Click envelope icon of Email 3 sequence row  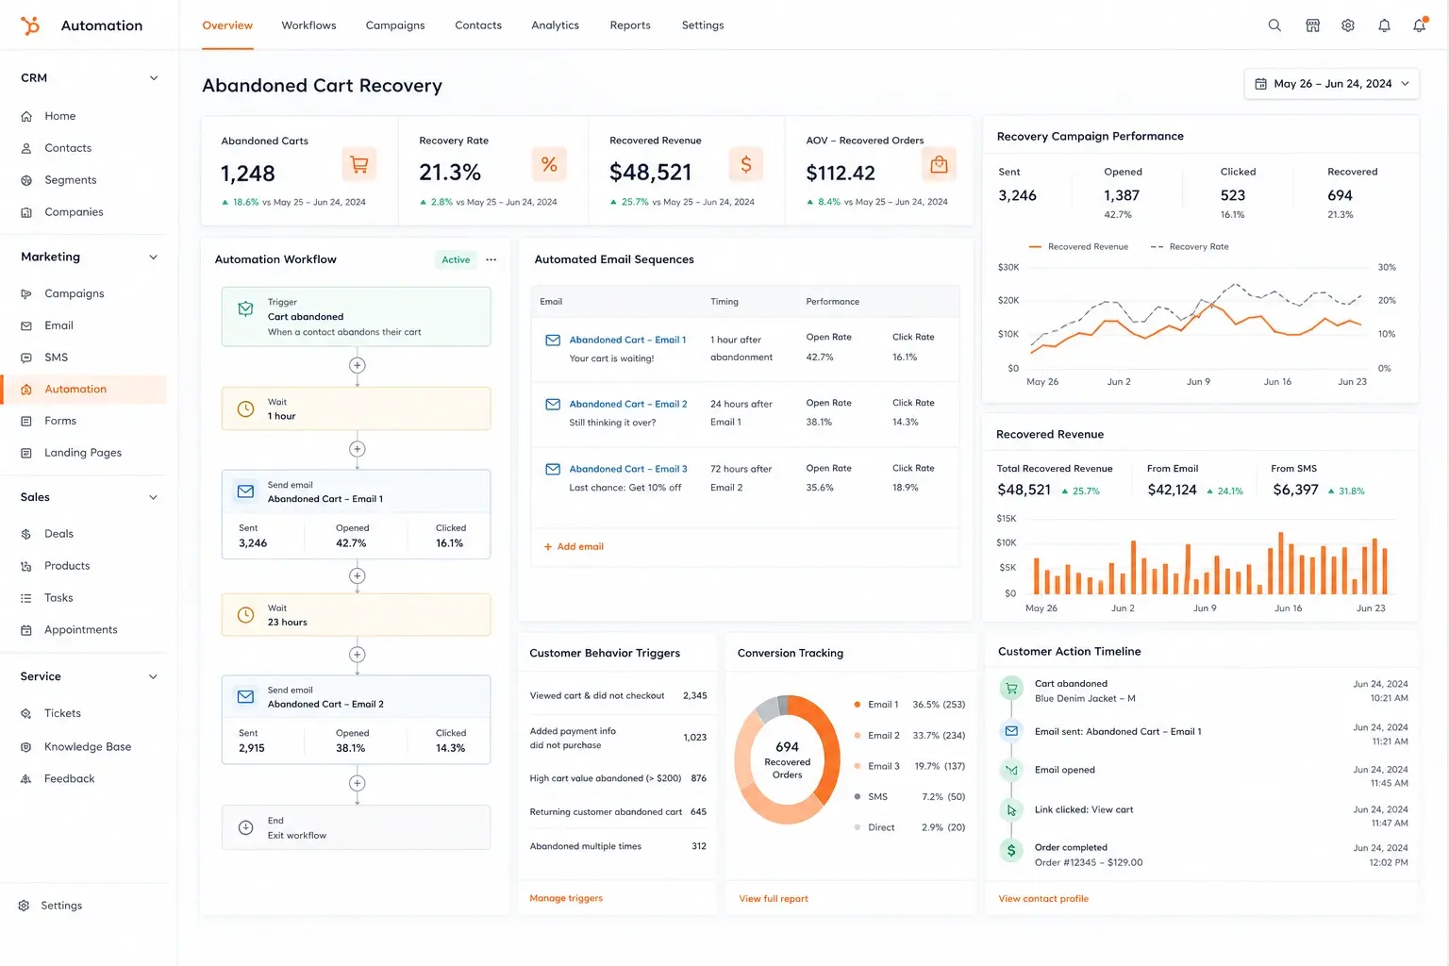point(553,469)
